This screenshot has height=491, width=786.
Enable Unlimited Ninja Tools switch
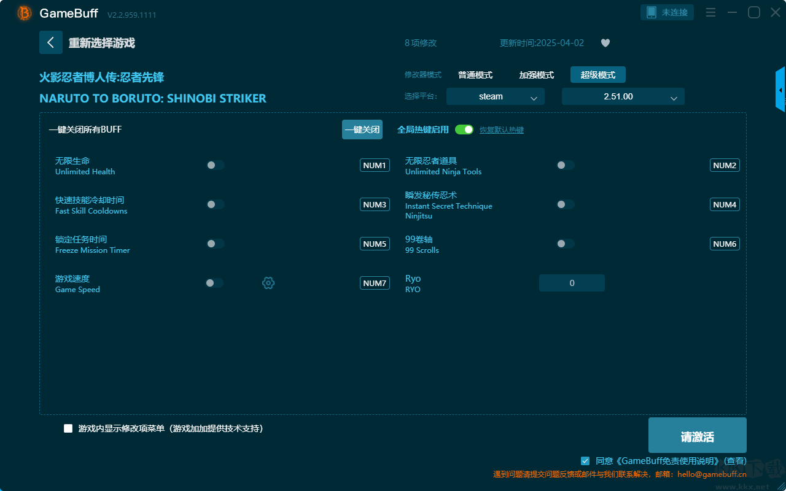(566, 165)
